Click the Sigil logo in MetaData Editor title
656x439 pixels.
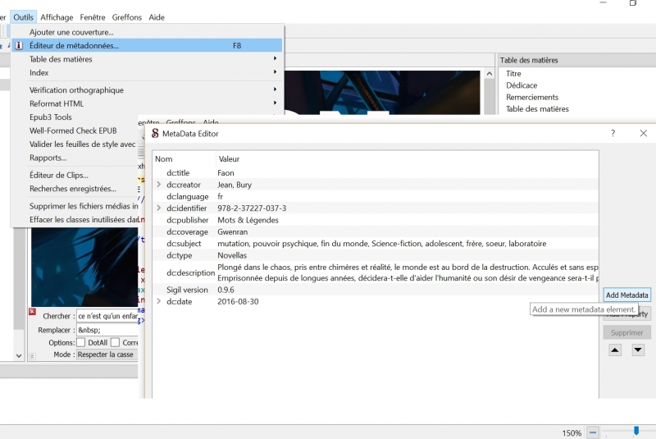[x=154, y=134]
